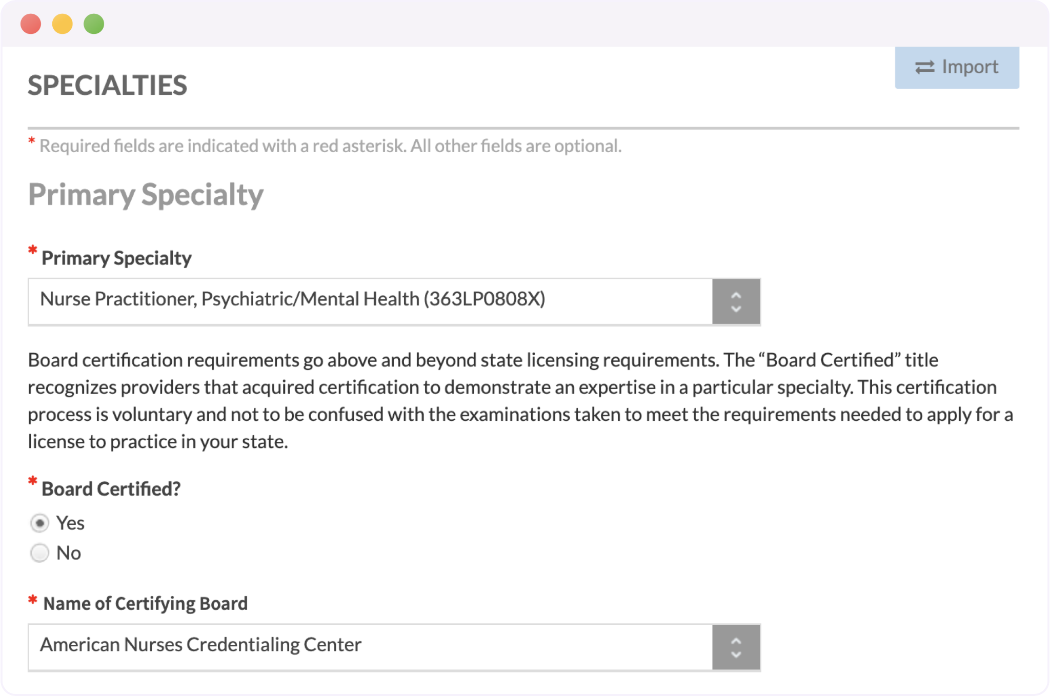Image resolution: width=1050 pixels, height=696 pixels.
Task: Click the bold Primary Specialty field label
Action: coord(116,258)
